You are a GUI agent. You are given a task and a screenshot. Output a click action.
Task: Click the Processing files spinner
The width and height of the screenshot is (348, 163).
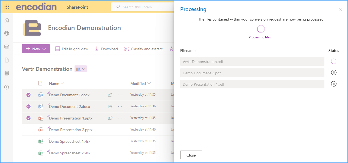[261, 29]
